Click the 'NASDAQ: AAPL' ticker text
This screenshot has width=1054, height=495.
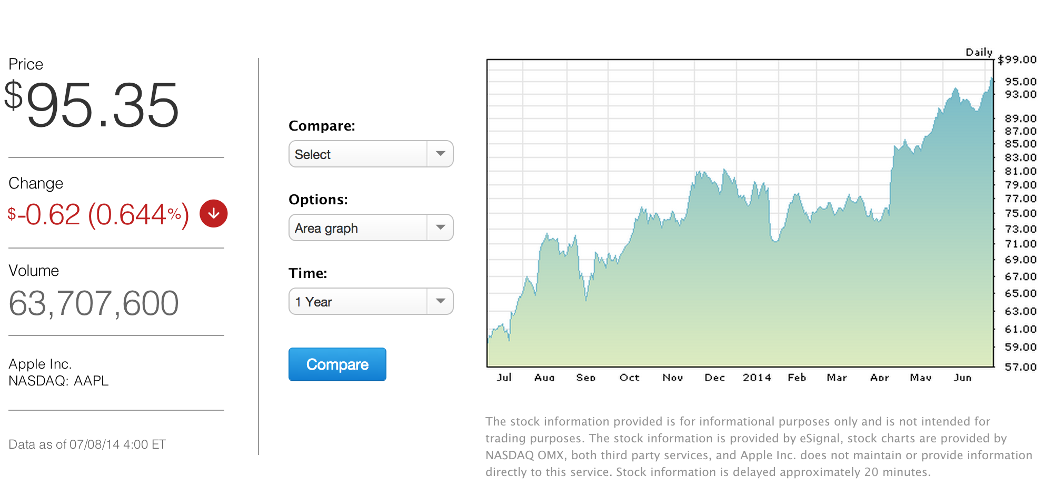pyautogui.click(x=58, y=381)
